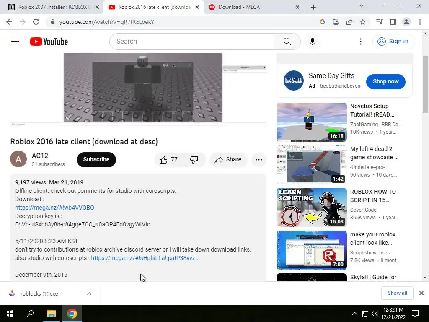
Task: Dislike the video with thumbs down
Action: [194, 160]
